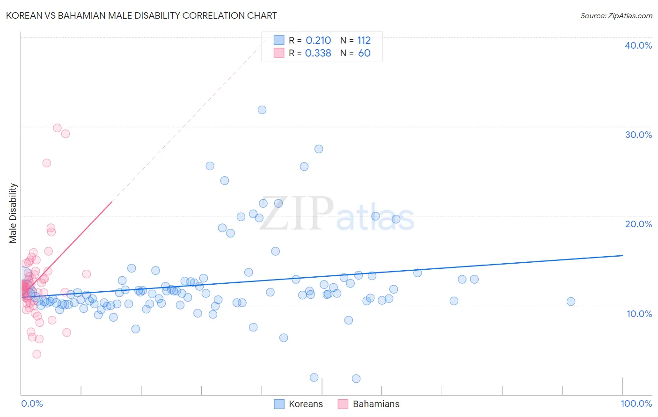This screenshot has width=658, height=417.
Task: Click the 0.0% x-axis label
Action: coord(32,403)
